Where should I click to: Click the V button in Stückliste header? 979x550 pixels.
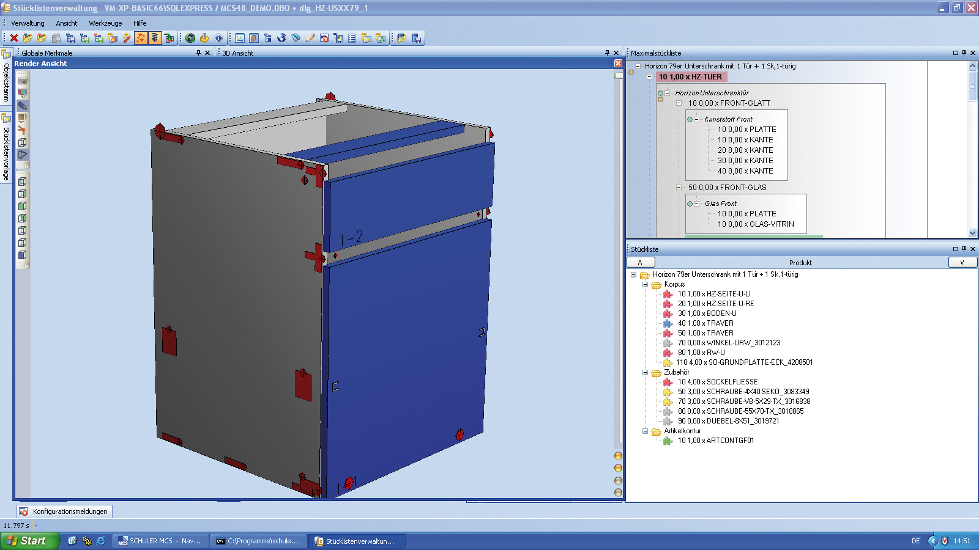(962, 262)
